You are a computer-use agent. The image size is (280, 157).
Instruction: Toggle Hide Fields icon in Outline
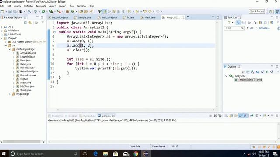(x=257, y=72)
